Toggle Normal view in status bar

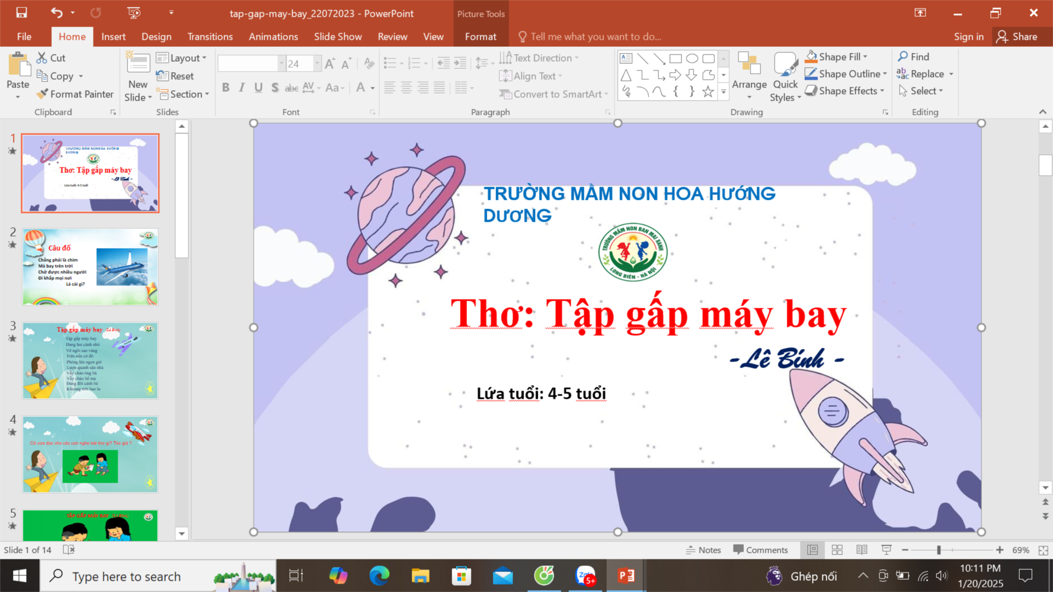812,550
